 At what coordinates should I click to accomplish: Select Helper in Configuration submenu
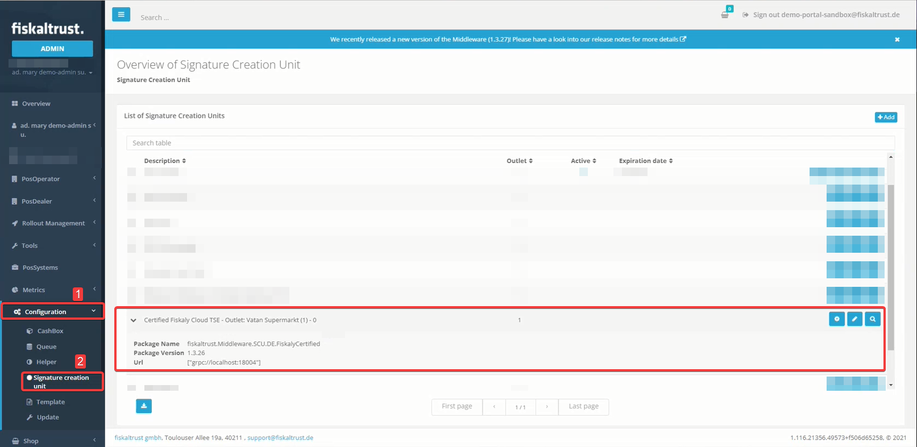47,362
